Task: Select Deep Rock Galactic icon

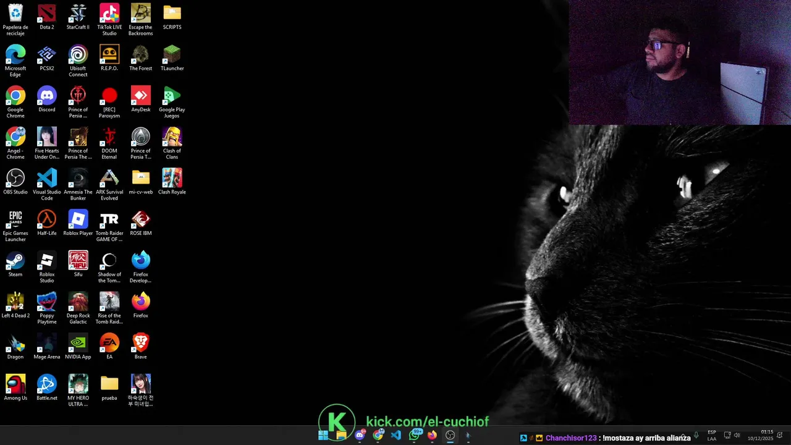Action: point(78,308)
